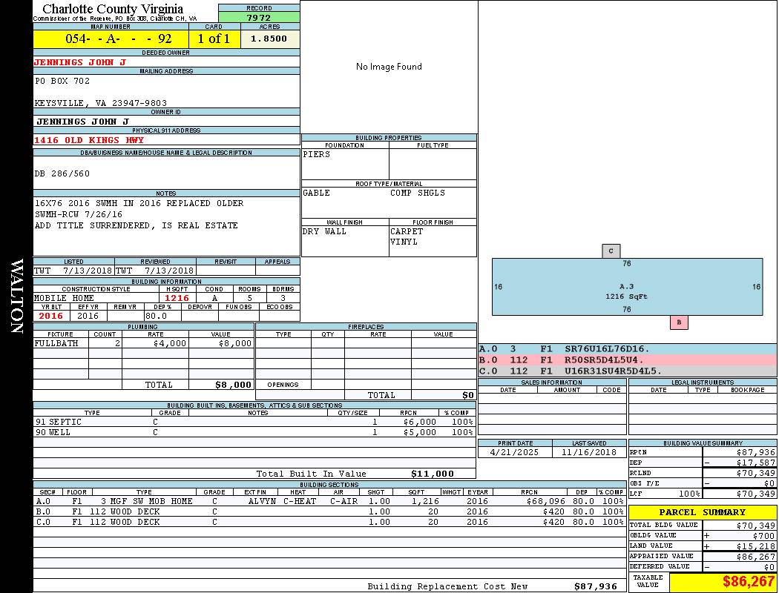Select the yellow map number field
779x593 pixels.
pyautogui.click(x=111, y=39)
